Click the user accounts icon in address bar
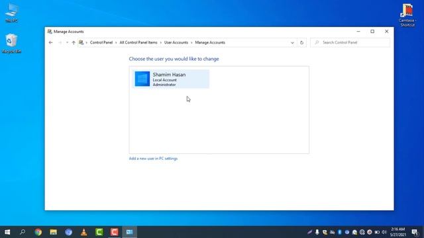 tap(81, 42)
